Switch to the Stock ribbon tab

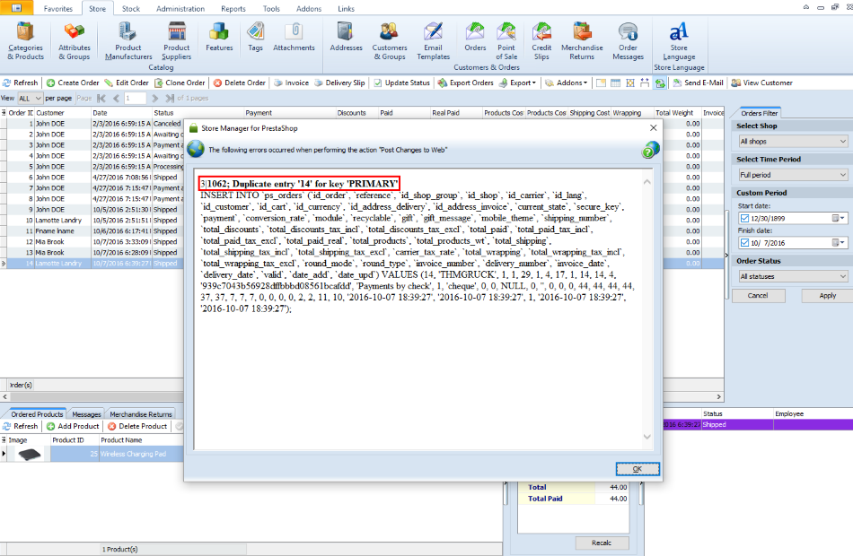pos(130,9)
